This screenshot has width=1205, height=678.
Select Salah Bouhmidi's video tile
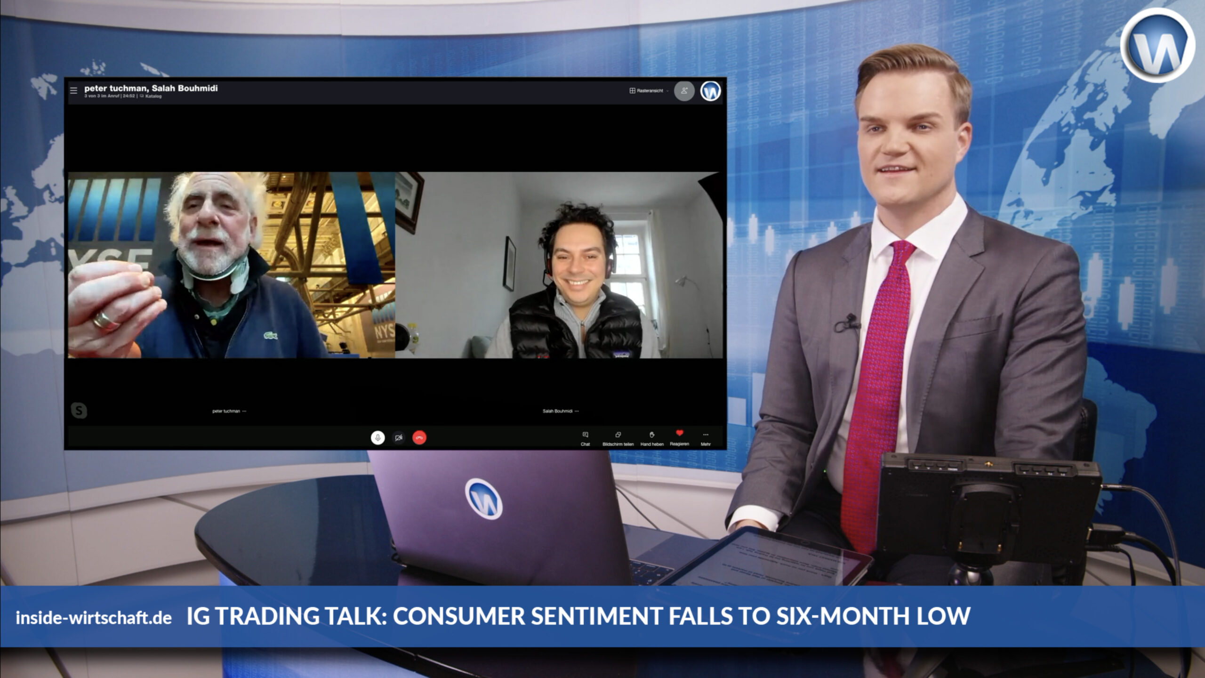click(558, 265)
